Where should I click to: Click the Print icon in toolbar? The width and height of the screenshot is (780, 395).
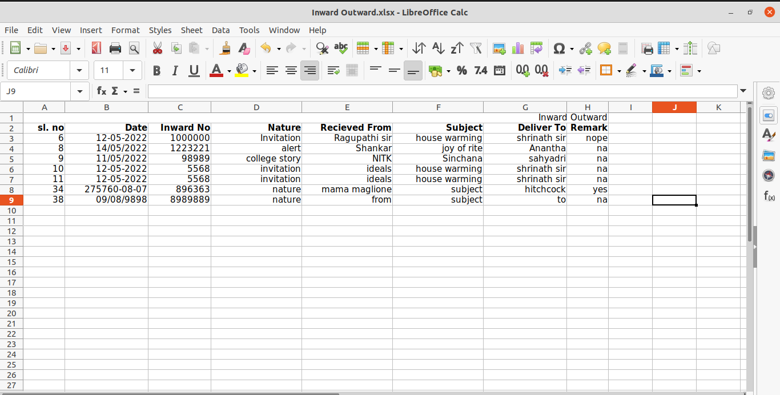pos(115,49)
